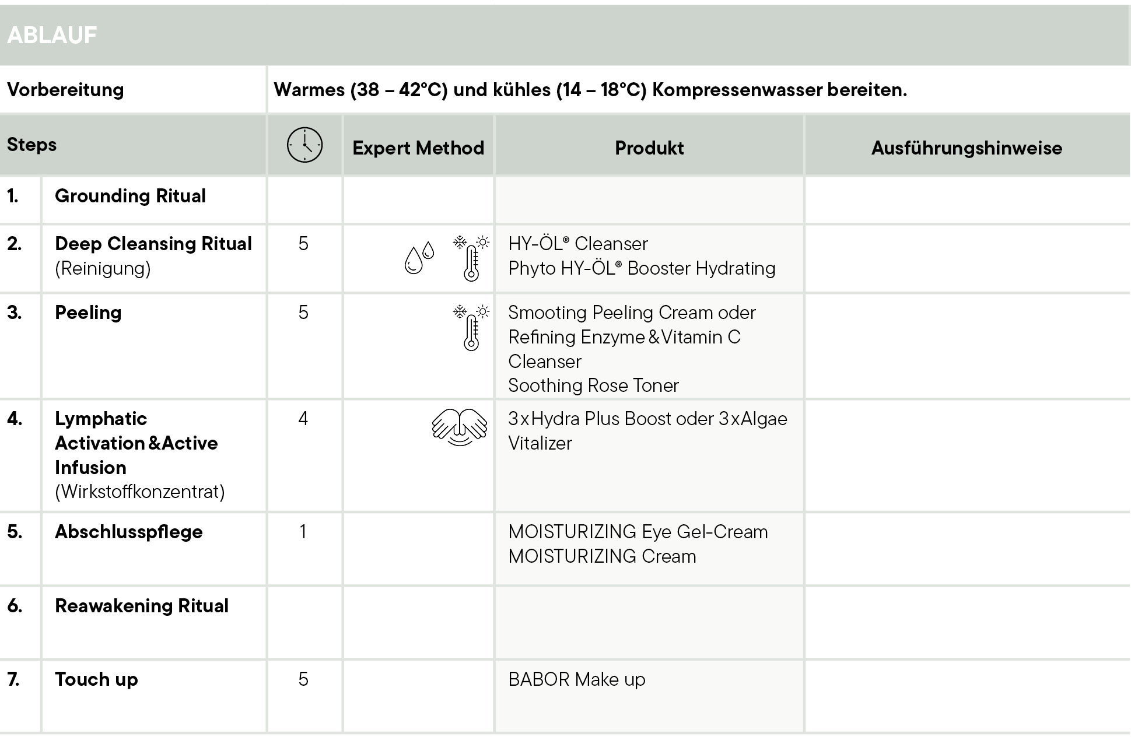Select the Deep Cleansing Ritual step
1131x747 pixels.
click(153, 244)
